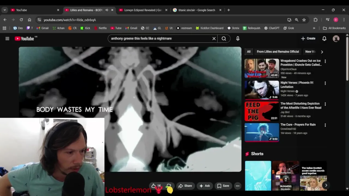This screenshot has width=349, height=196.
Task: Play Wvagabond Crashes Out thumbnail
Action: (x=262, y=68)
